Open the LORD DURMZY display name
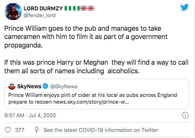 pos(43,9)
